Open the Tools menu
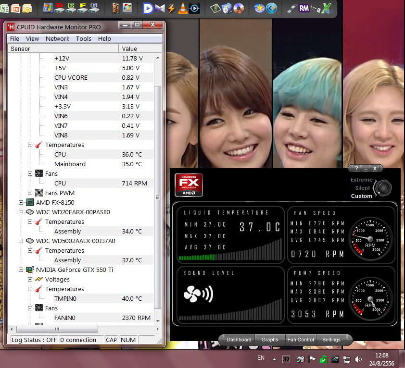Screen dimensions: 405x368 pyautogui.click(x=83, y=39)
